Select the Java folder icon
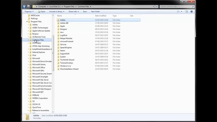Screen dimensions: 217x122 coord(58,32)
